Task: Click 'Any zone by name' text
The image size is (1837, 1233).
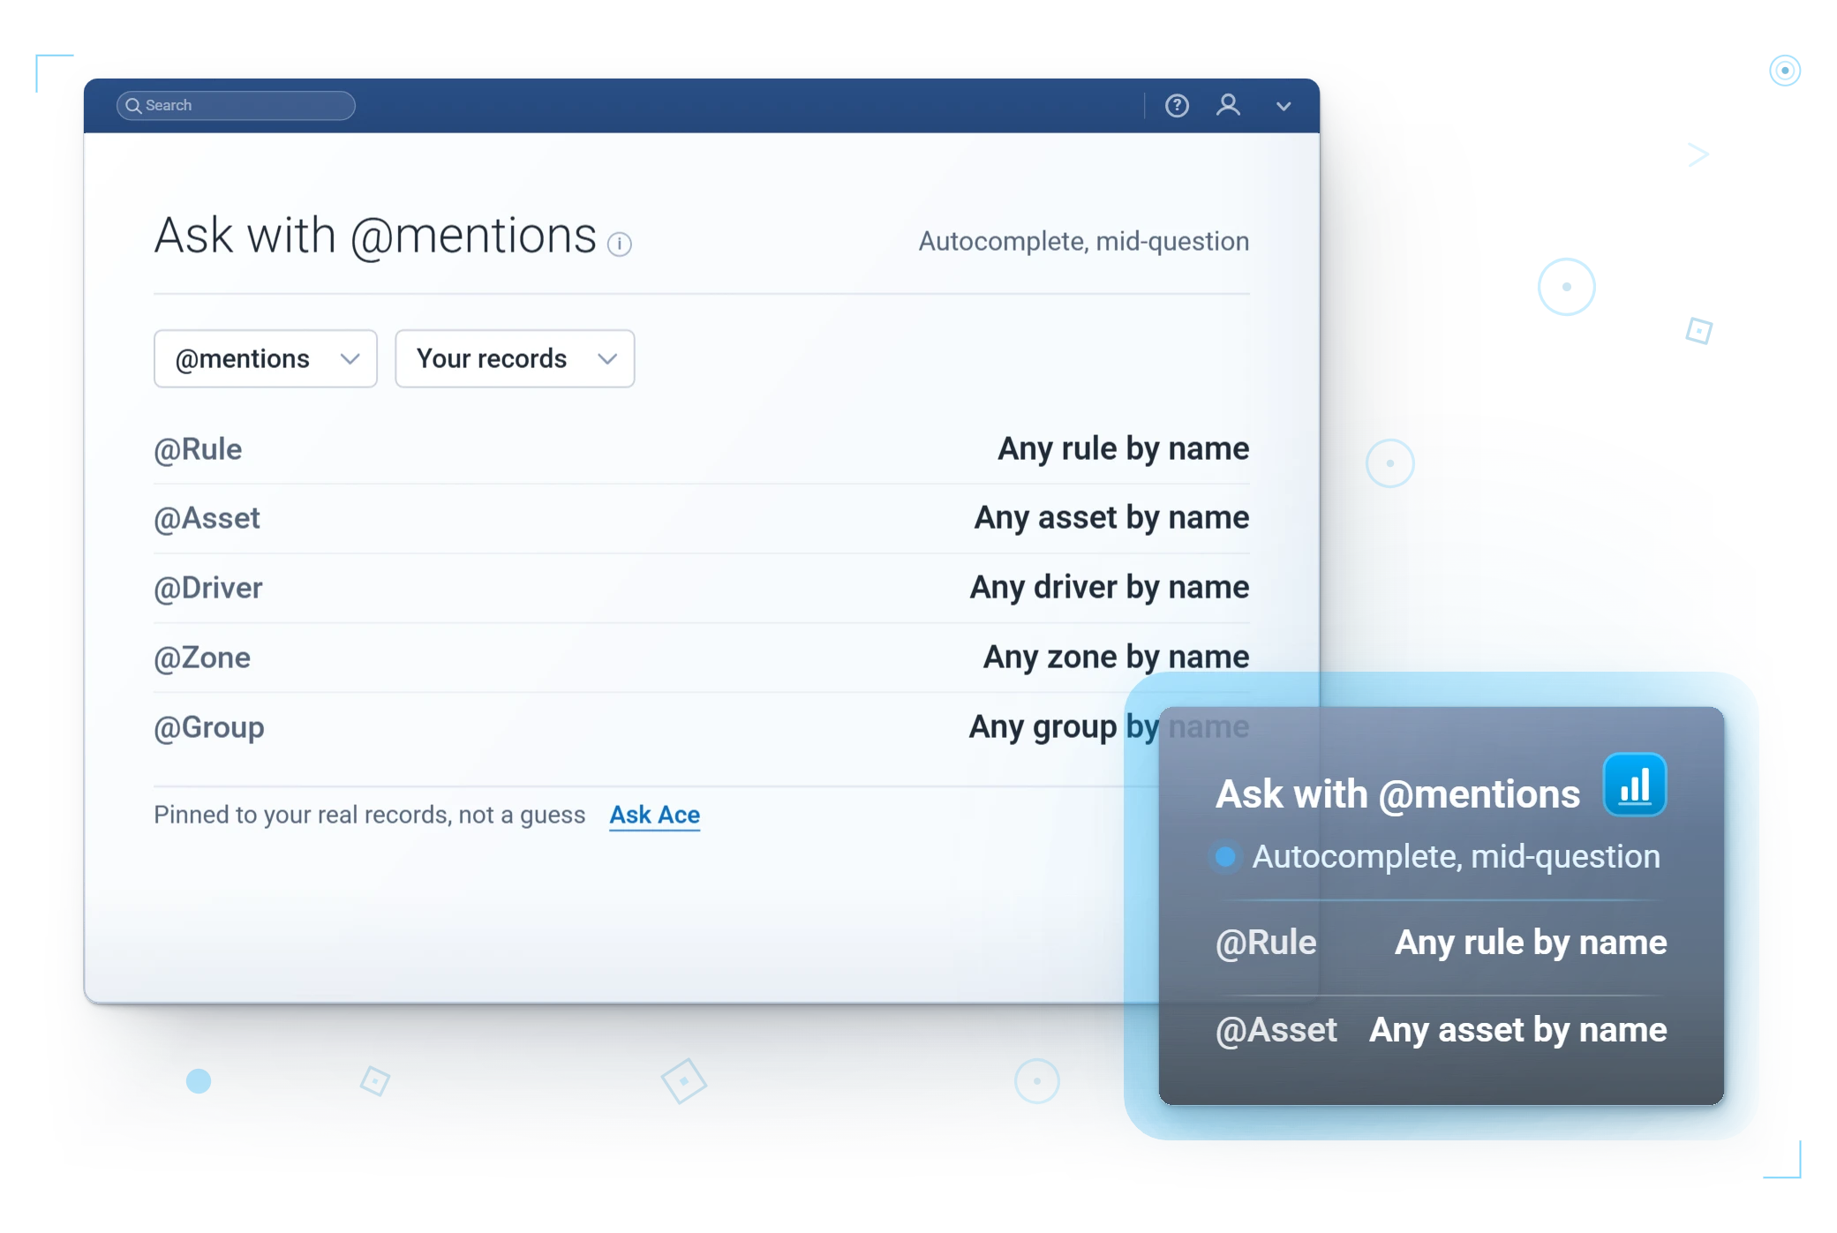Action: click(x=1117, y=658)
